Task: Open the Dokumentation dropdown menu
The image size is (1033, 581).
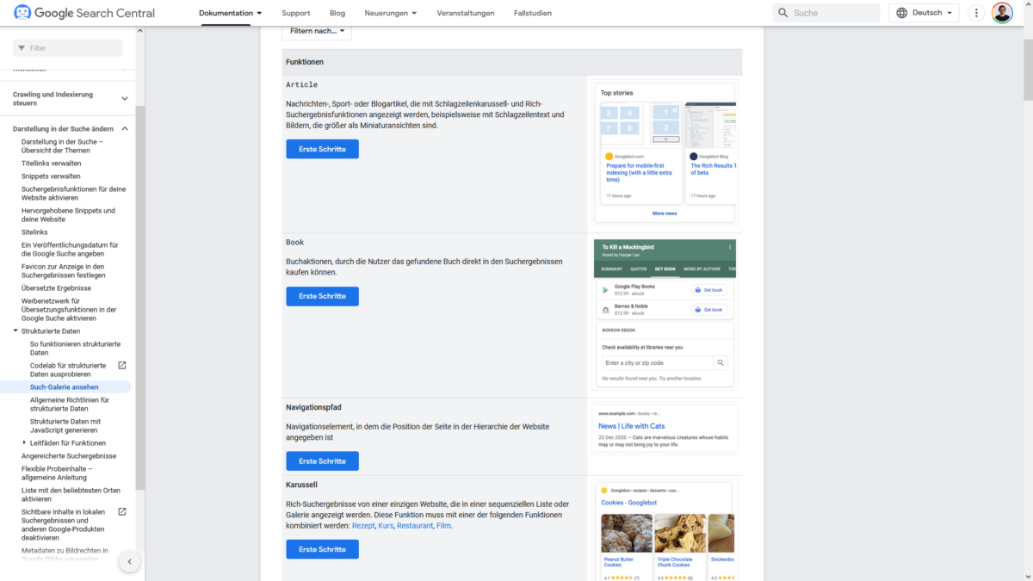Action: tap(231, 13)
